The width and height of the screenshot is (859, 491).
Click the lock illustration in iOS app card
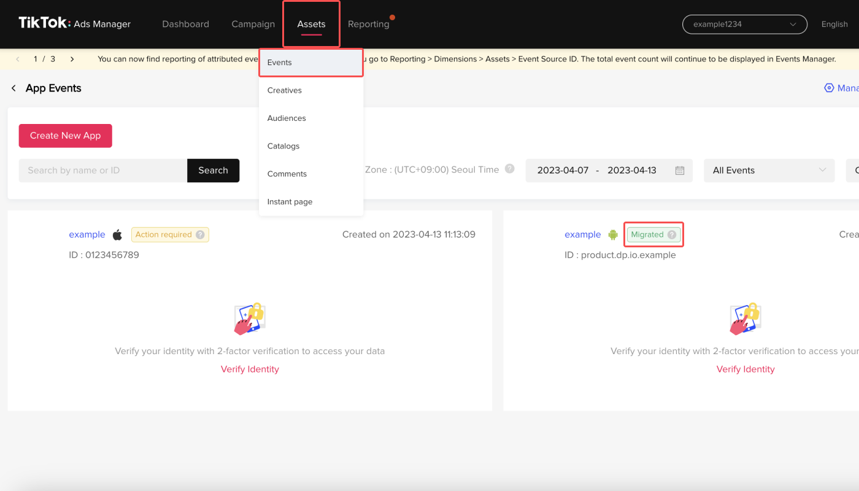pos(249,319)
